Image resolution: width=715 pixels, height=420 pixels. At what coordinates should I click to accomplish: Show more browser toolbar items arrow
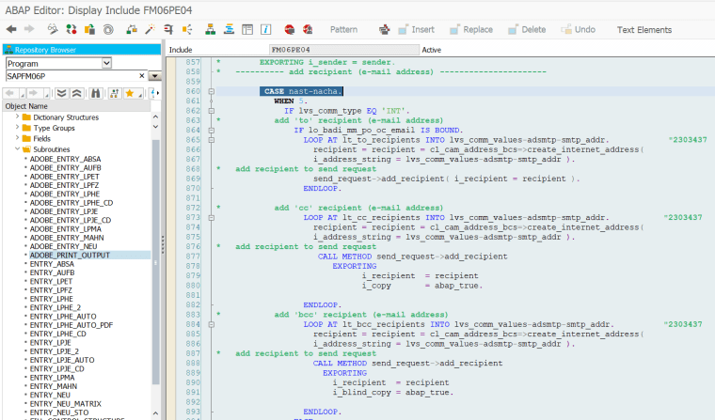pos(158,93)
